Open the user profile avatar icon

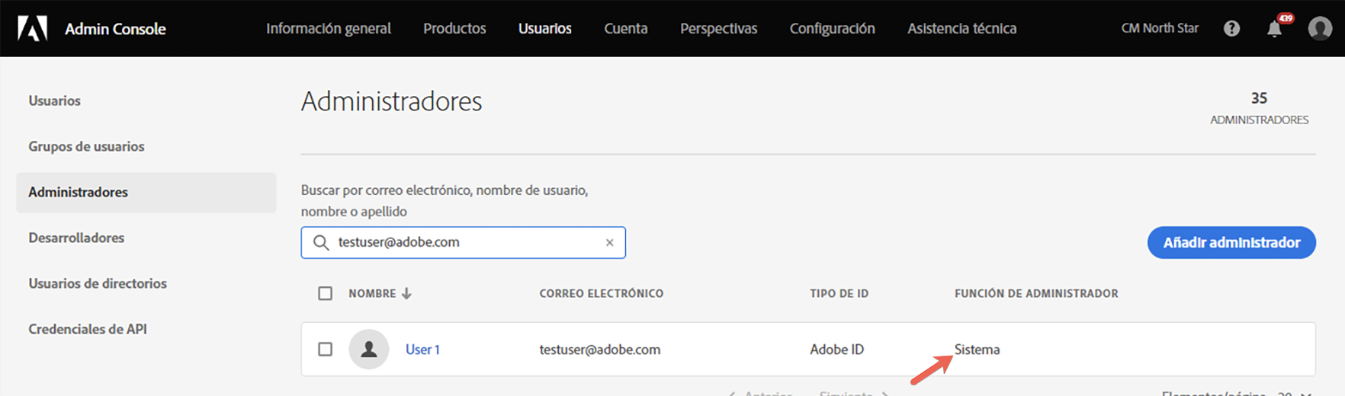[x=1320, y=28]
